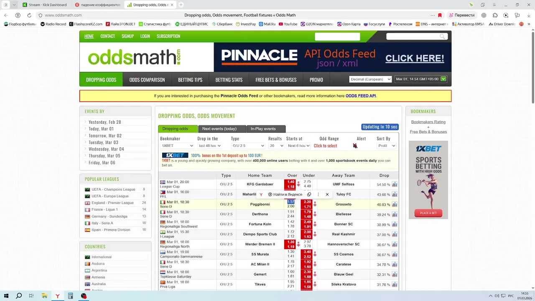
Task: Open YouTube bookmark
Action: 288,24
